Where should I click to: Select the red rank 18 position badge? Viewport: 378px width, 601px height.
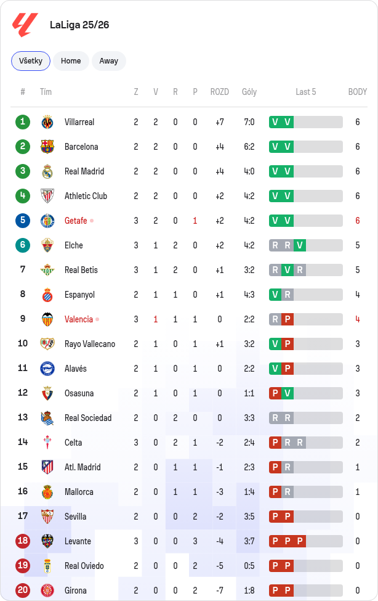tap(23, 541)
